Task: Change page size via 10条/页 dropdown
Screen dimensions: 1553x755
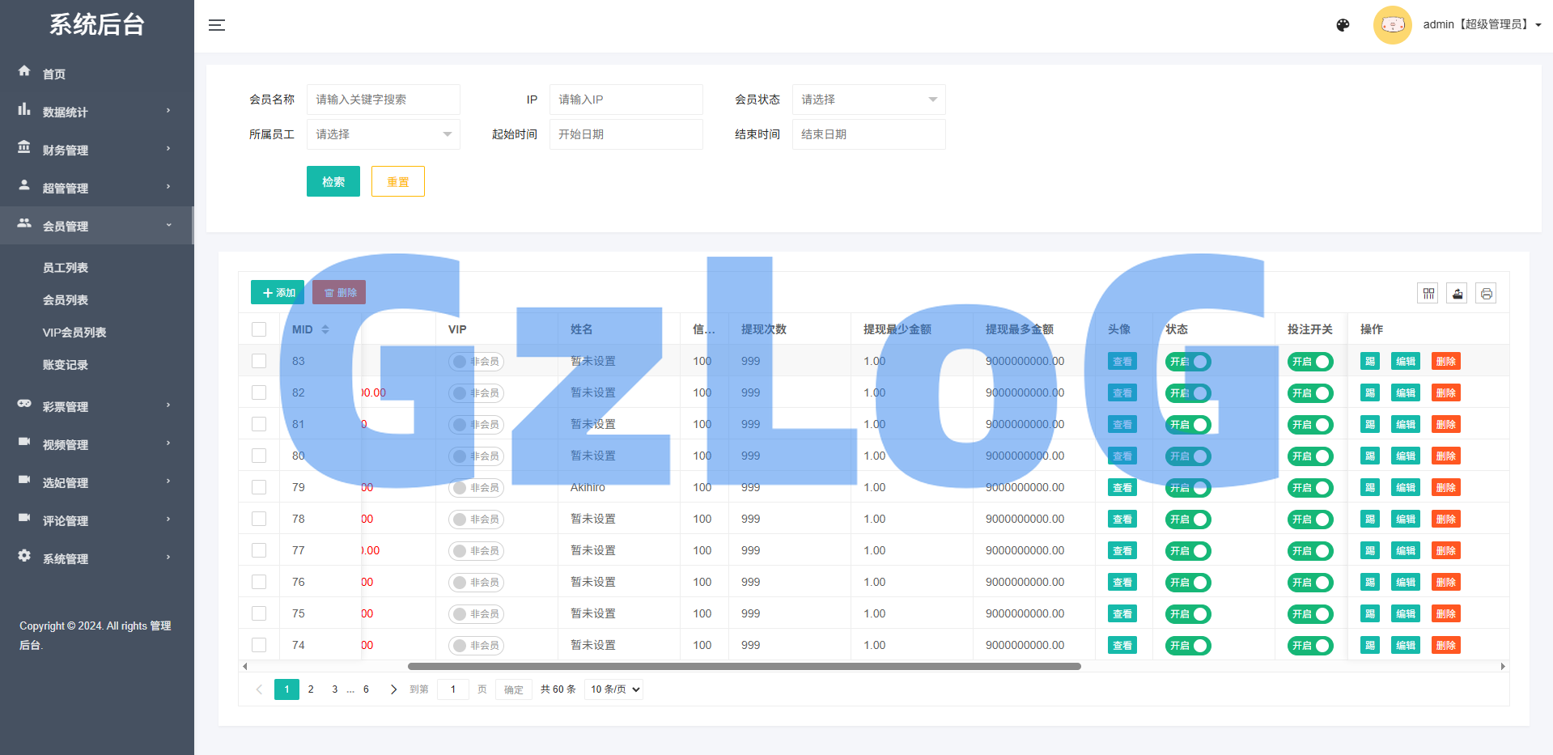Action: pyautogui.click(x=613, y=689)
